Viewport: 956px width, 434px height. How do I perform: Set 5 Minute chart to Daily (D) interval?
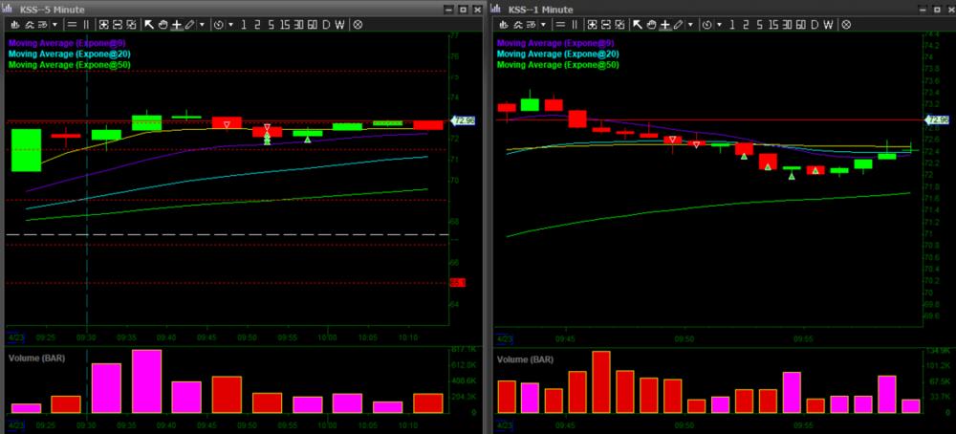coord(326,24)
